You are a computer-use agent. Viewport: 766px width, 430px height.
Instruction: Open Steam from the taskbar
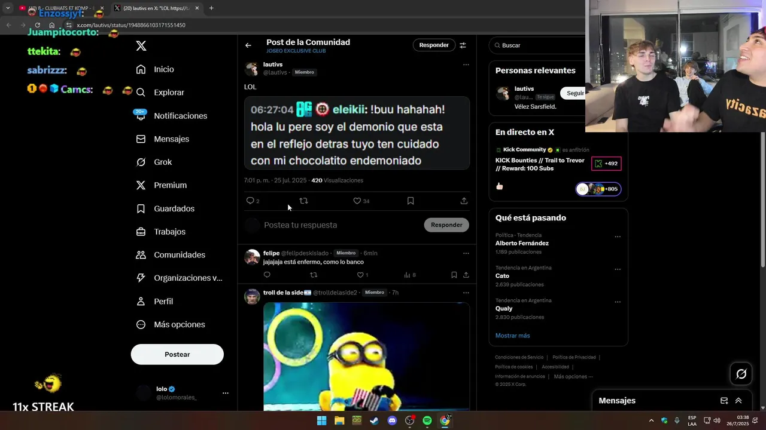coord(374,420)
